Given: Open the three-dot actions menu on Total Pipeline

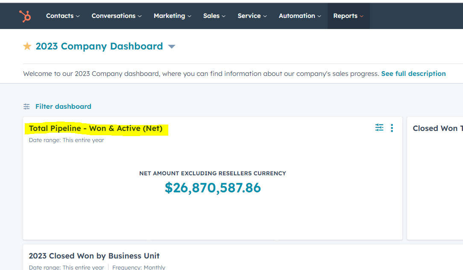Looking at the screenshot, I should pyautogui.click(x=392, y=128).
